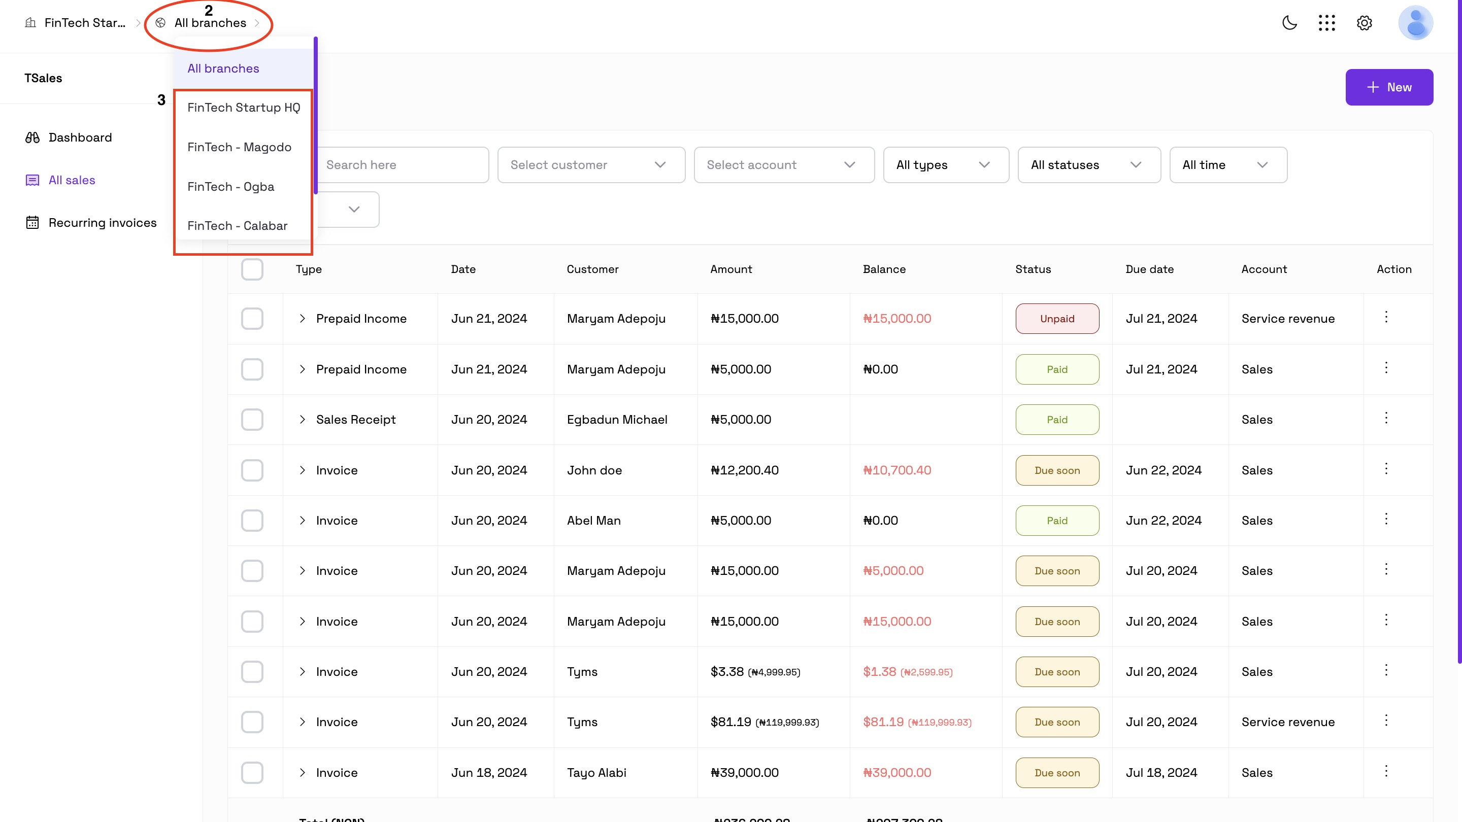Select FinTech - Magodo branch

[244, 148]
